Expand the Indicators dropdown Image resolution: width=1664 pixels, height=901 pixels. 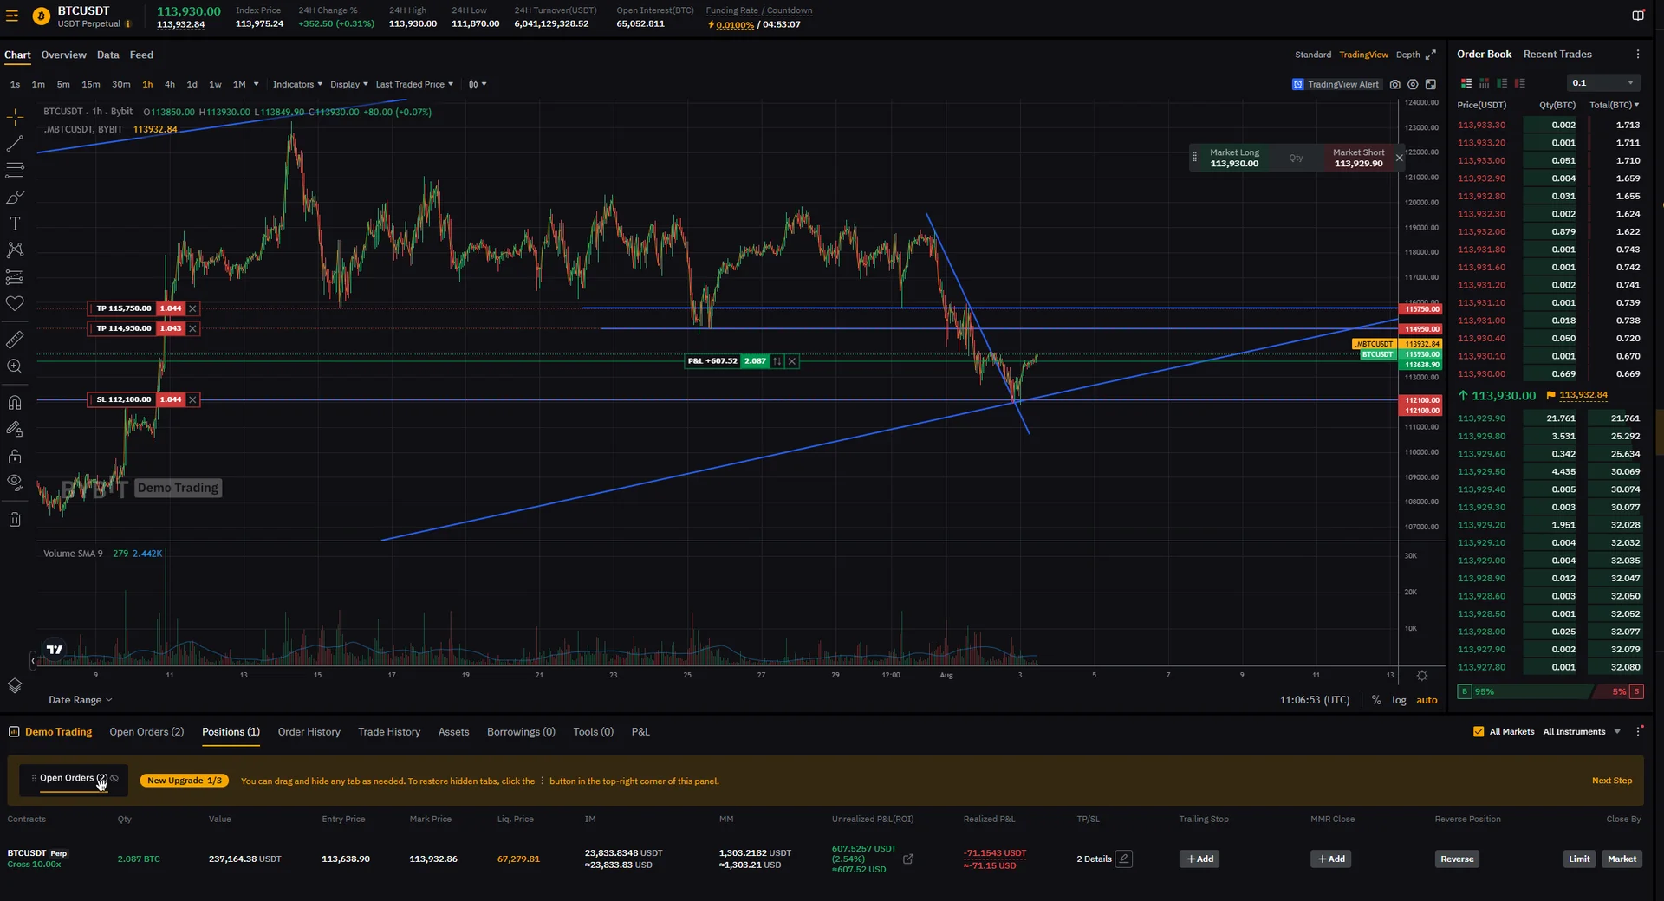pyautogui.click(x=297, y=84)
